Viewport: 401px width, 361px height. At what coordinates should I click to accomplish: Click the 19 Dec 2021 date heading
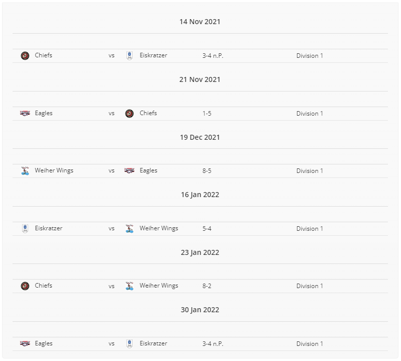pyautogui.click(x=200, y=137)
